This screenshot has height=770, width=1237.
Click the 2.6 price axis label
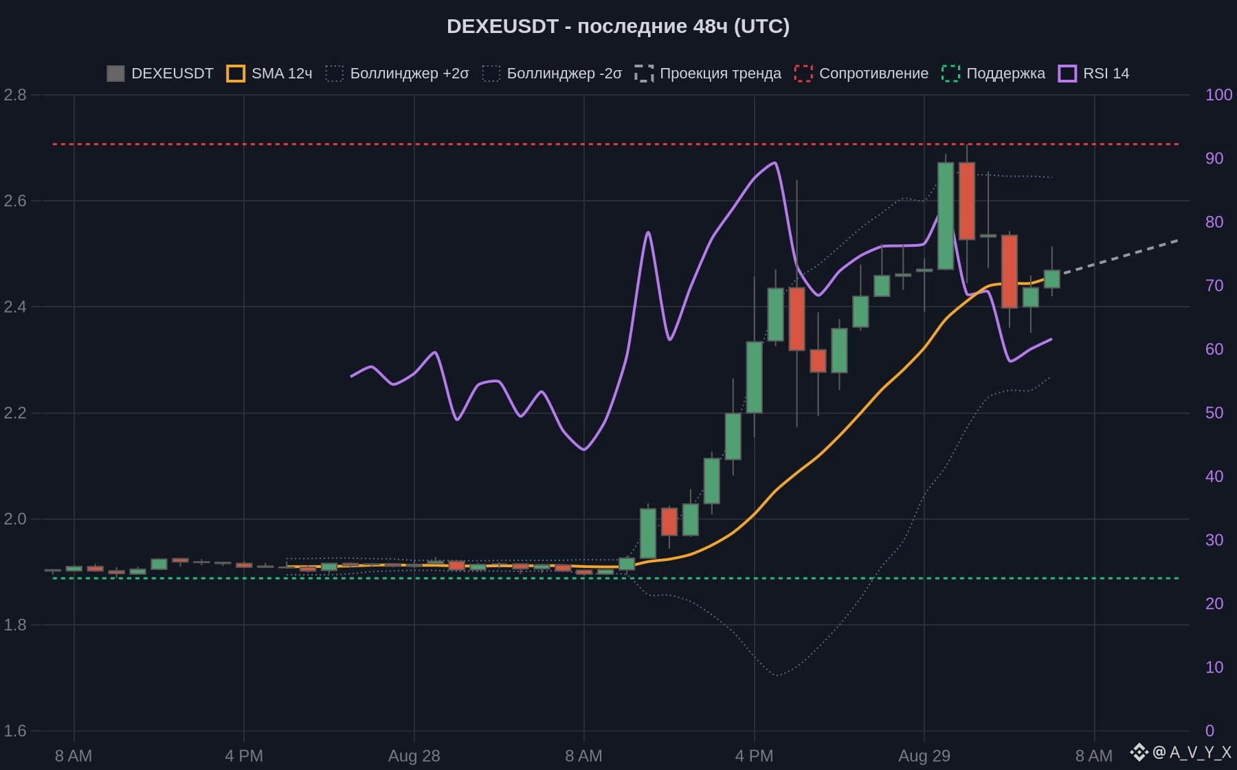(15, 201)
